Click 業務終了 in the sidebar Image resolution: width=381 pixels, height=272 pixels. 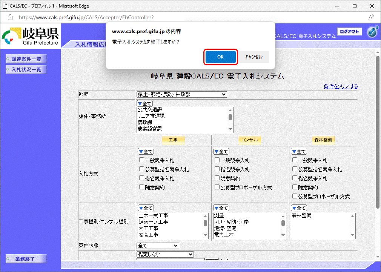[x=26, y=259]
